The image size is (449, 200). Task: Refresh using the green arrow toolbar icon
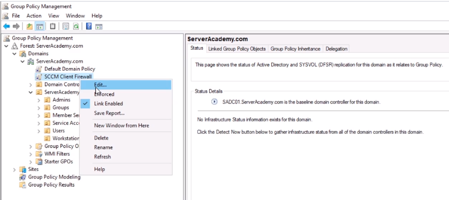(x=76, y=27)
